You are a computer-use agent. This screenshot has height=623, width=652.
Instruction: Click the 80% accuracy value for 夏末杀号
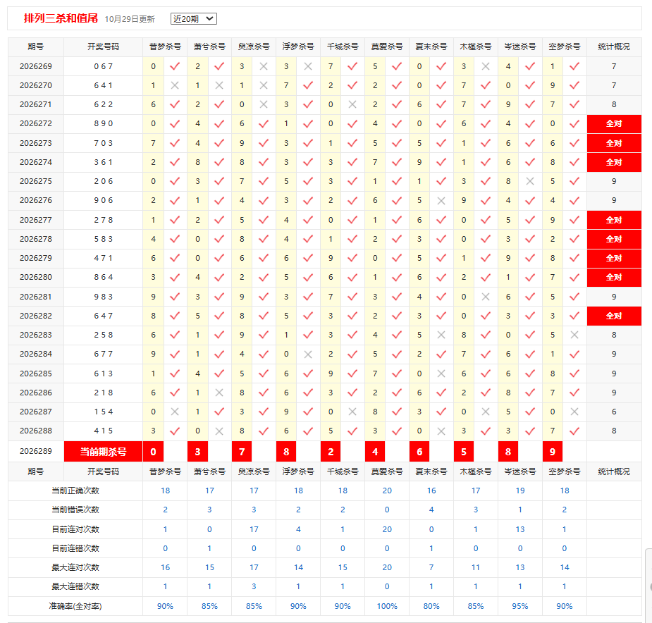pos(431,606)
